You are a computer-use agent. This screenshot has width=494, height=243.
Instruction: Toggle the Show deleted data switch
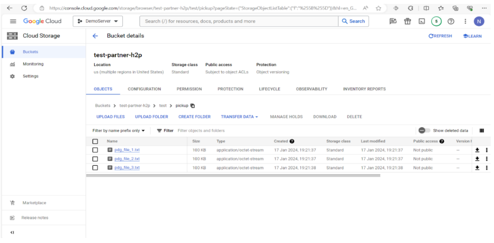pyautogui.click(x=424, y=131)
